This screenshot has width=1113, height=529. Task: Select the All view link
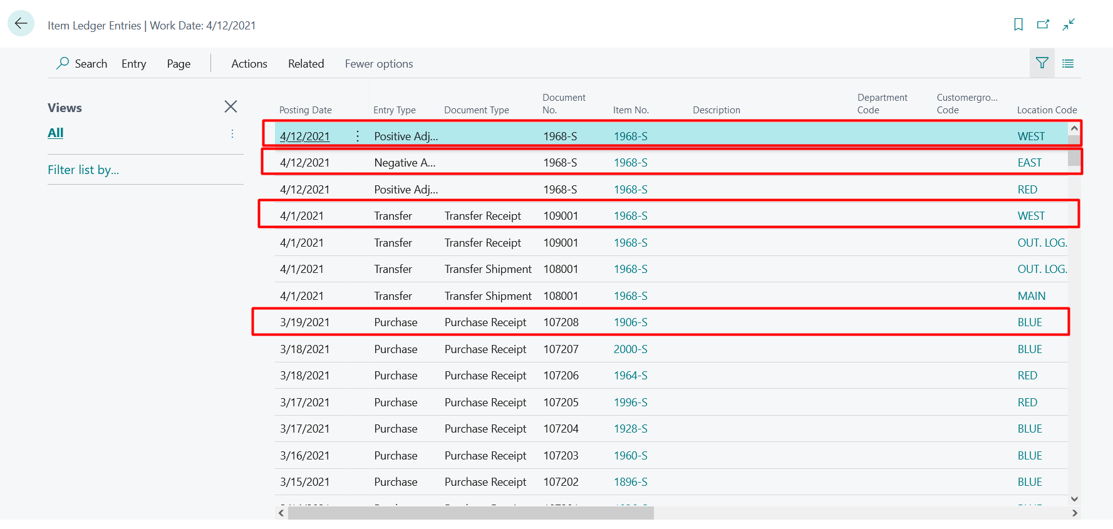click(x=56, y=133)
